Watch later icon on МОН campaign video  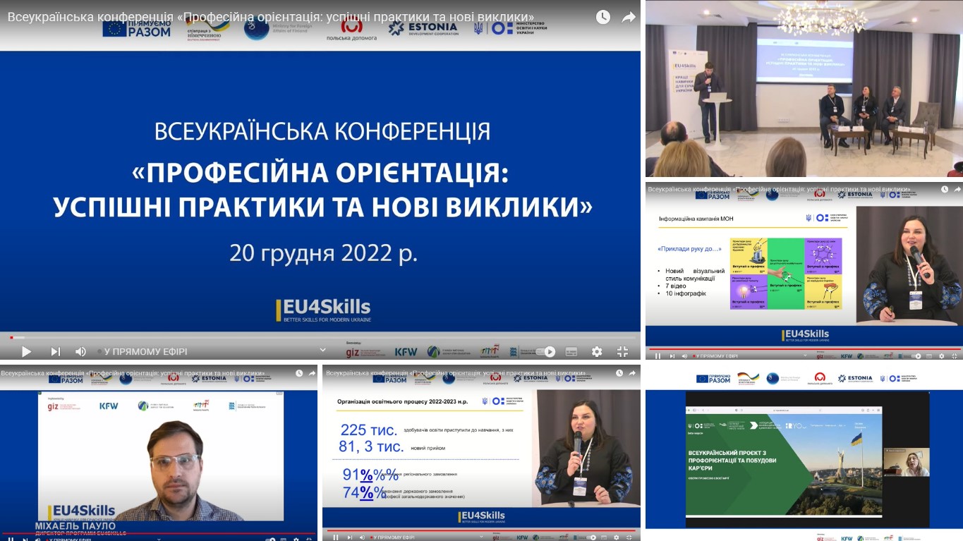coord(944,189)
